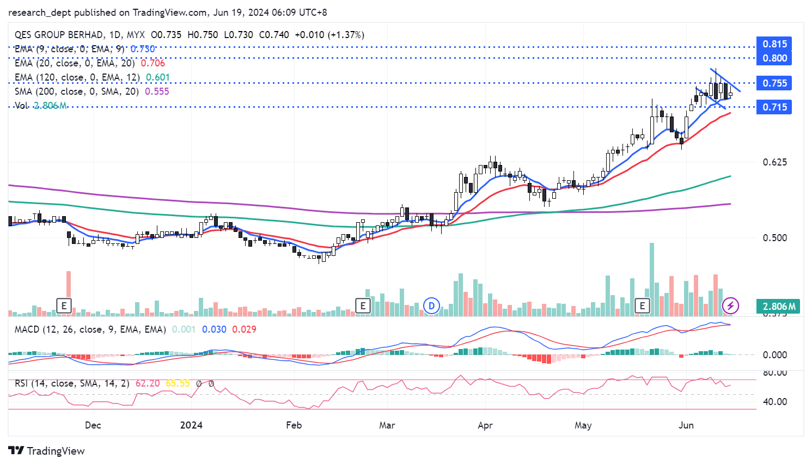The width and height of the screenshot is (812, 465).
Task: Click the green 2.806M volume label
Action: pos(779,307)
